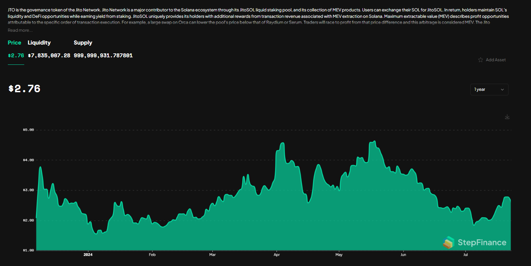Click the large $2.76 price heading

pos(24,89)
